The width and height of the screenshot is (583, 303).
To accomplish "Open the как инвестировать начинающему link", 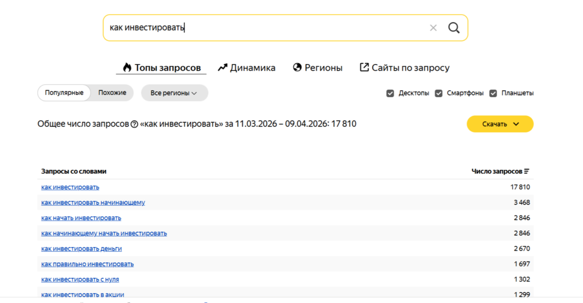I will (x=93, y=202).
